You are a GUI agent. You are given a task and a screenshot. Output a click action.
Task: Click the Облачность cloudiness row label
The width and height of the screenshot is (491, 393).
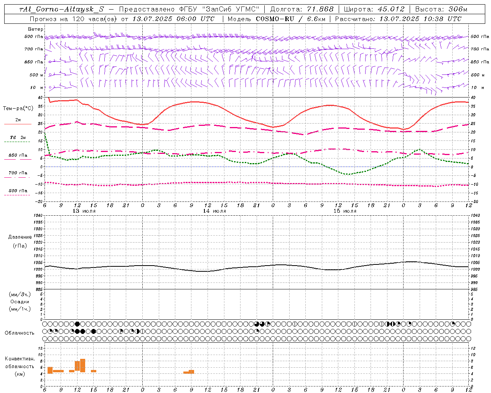[20, 333]
